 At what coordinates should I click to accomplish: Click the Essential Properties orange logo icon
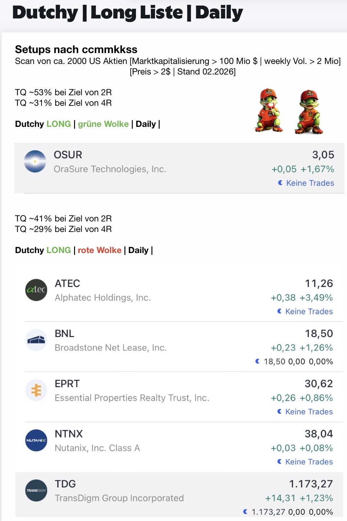(36, 390)
